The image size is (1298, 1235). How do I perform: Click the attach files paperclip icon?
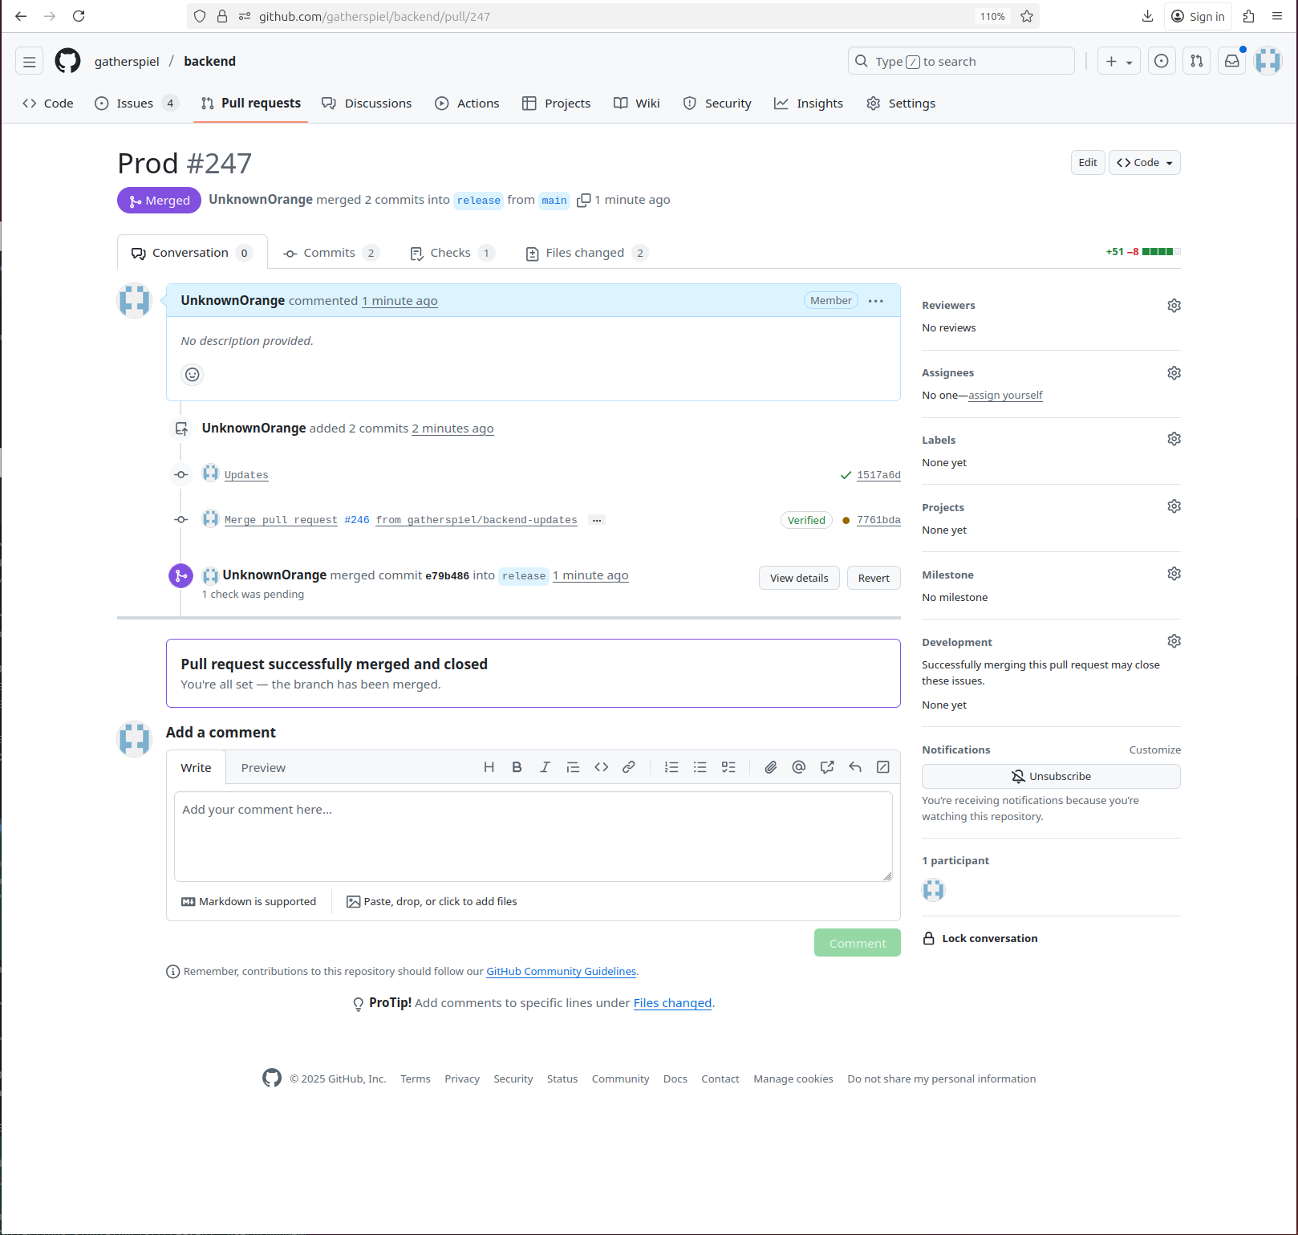[770, 767]
